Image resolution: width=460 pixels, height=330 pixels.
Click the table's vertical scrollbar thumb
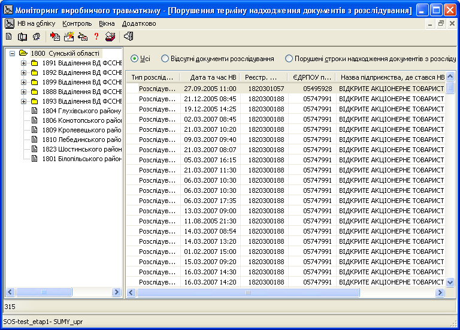450,87
